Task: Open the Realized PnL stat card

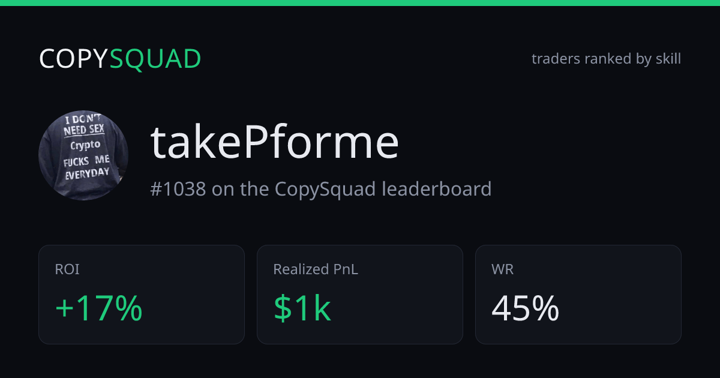Action: coord(360,295)
